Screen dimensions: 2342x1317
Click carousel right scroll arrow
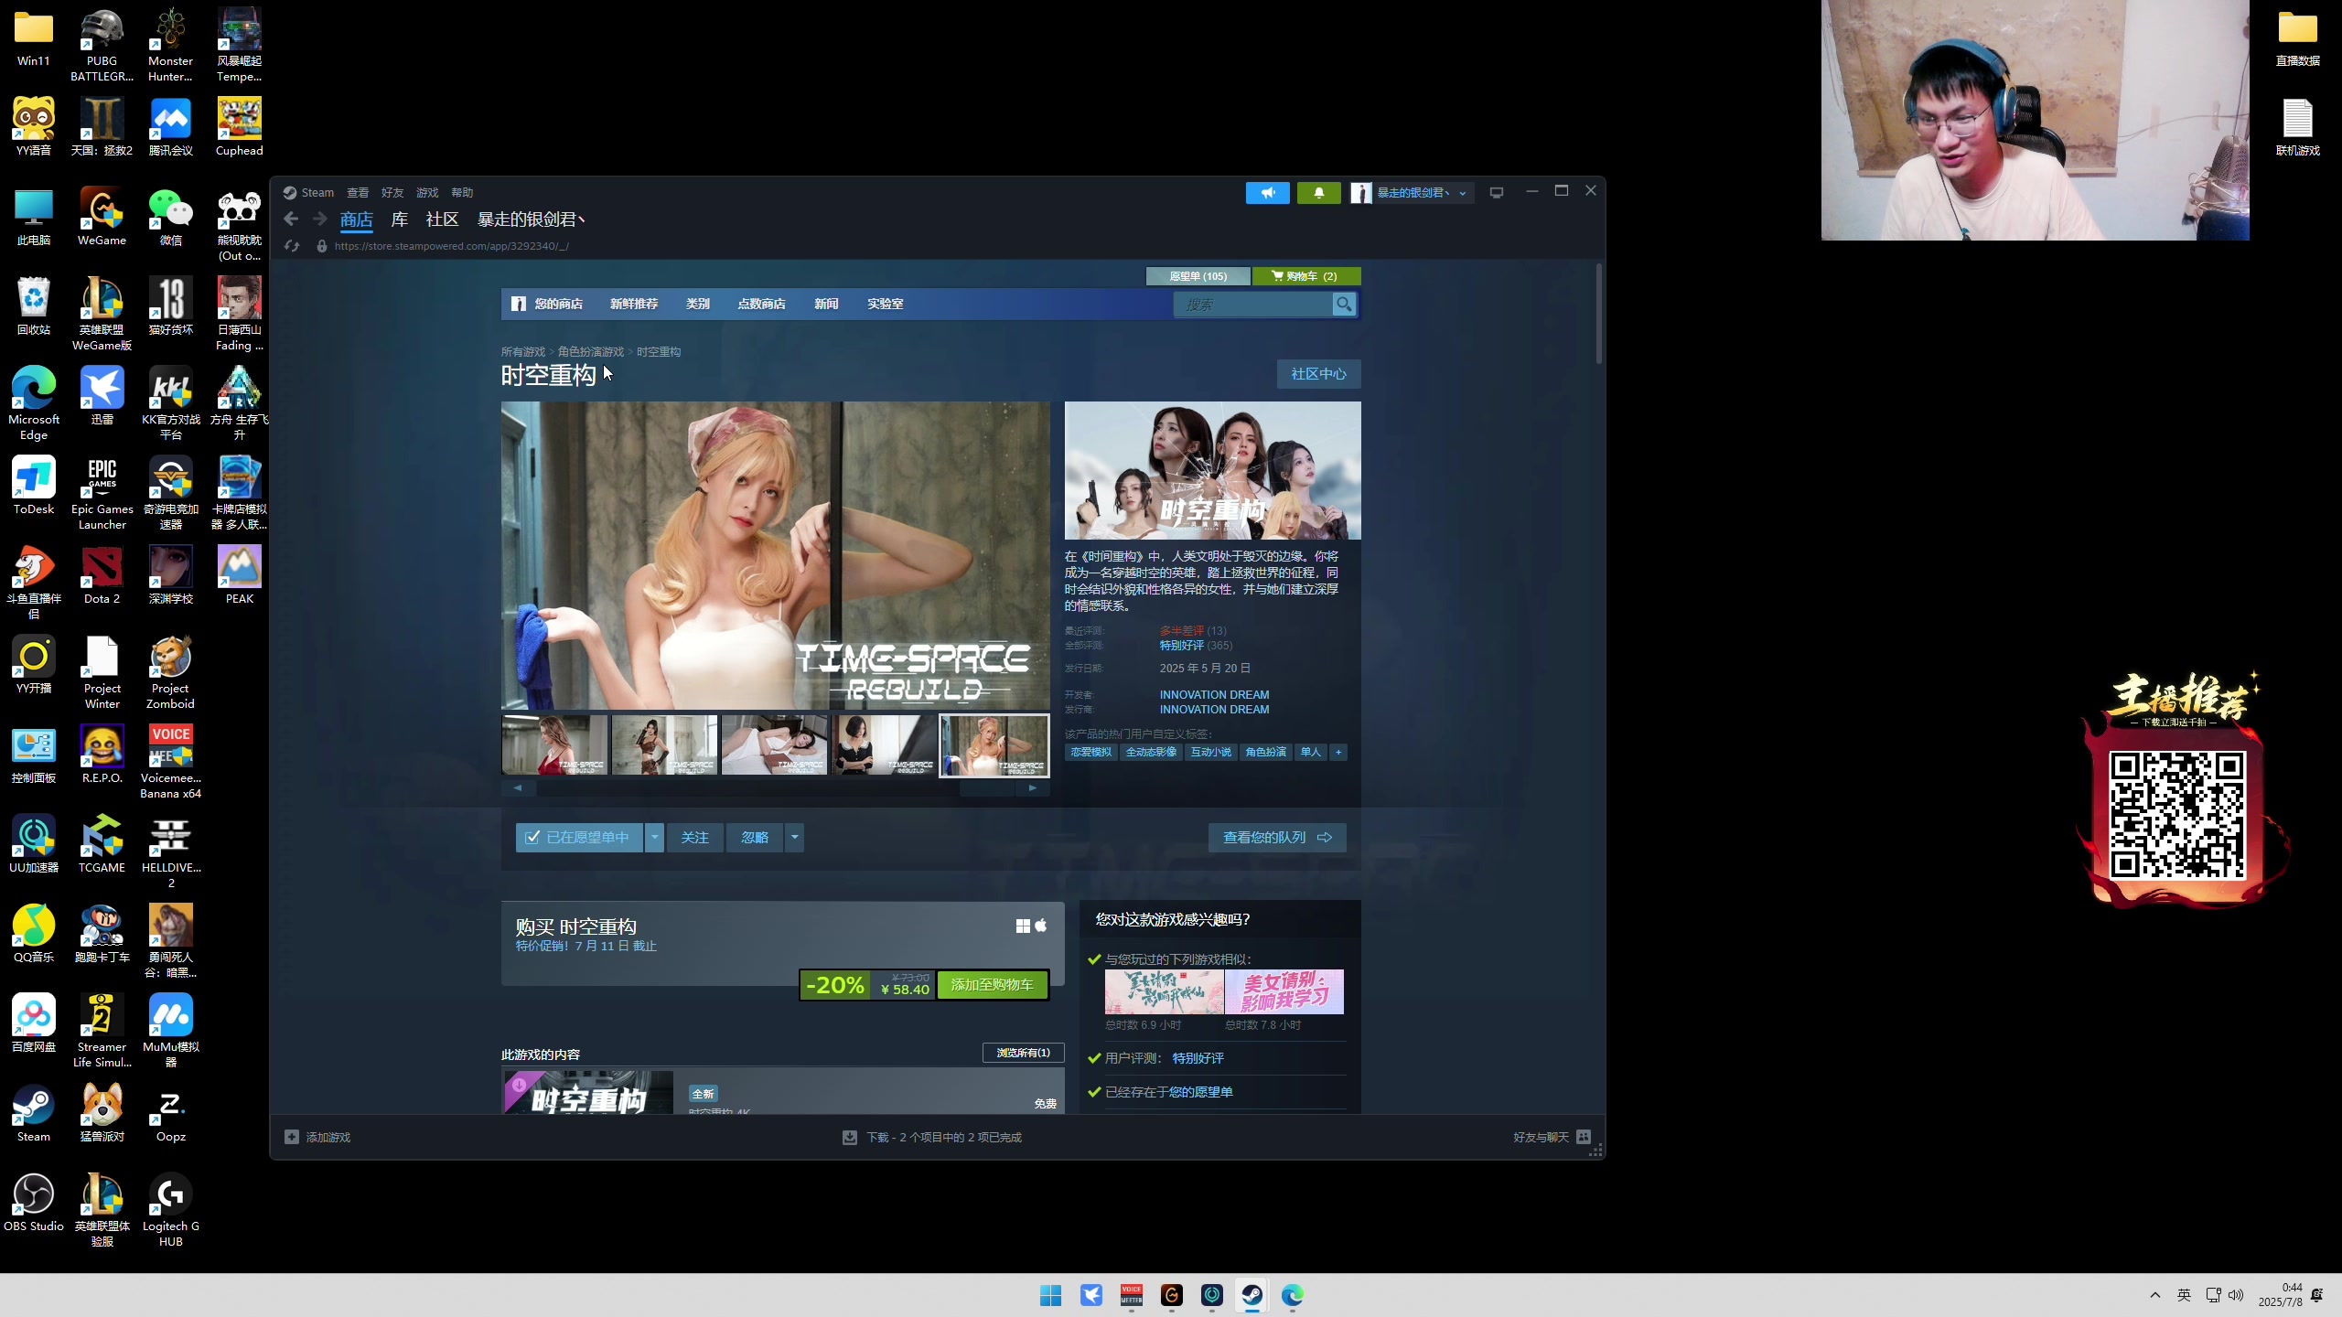pyautogui.click(x=1033, y=787)
